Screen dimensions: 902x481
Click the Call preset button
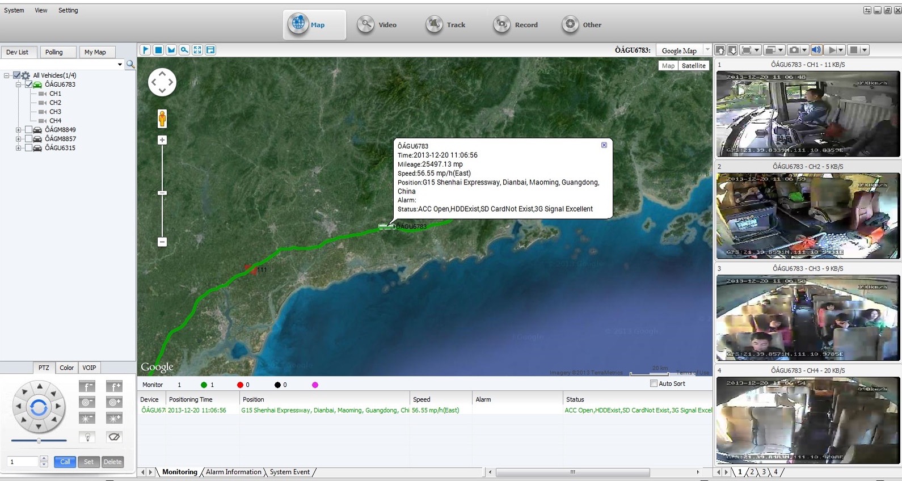[65, 462]
